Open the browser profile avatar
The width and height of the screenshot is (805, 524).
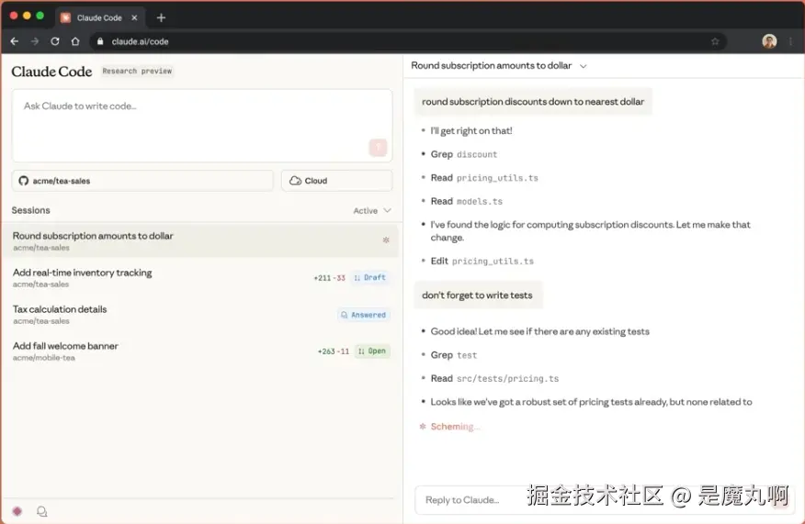click(x=769, y=41)
